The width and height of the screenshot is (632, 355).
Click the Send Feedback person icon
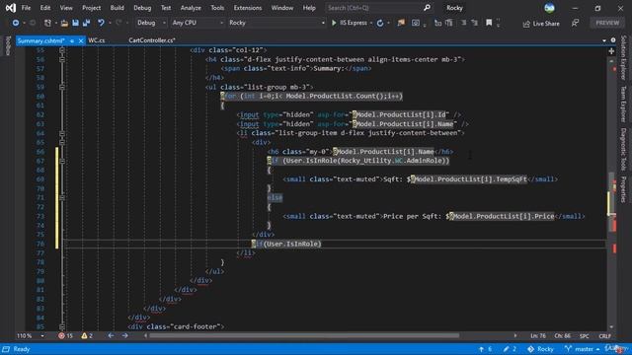[575, 23]
